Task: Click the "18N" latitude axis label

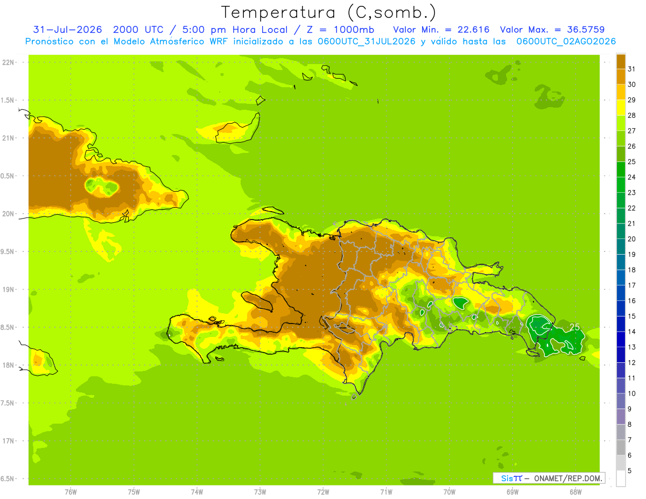Action: point(8,365)
